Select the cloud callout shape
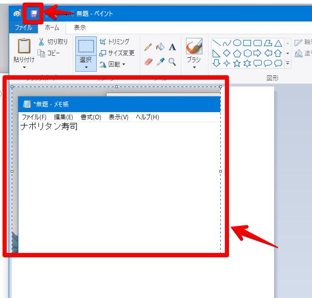This screenshot has height=298, width=312. point(278,63)
